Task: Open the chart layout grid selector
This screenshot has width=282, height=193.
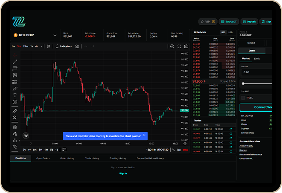Action: [x=77, y=46]
